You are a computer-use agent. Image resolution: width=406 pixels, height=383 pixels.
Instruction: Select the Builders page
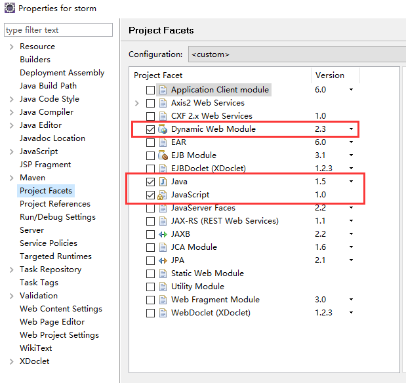pyautogui.click(x=35, y=60)
